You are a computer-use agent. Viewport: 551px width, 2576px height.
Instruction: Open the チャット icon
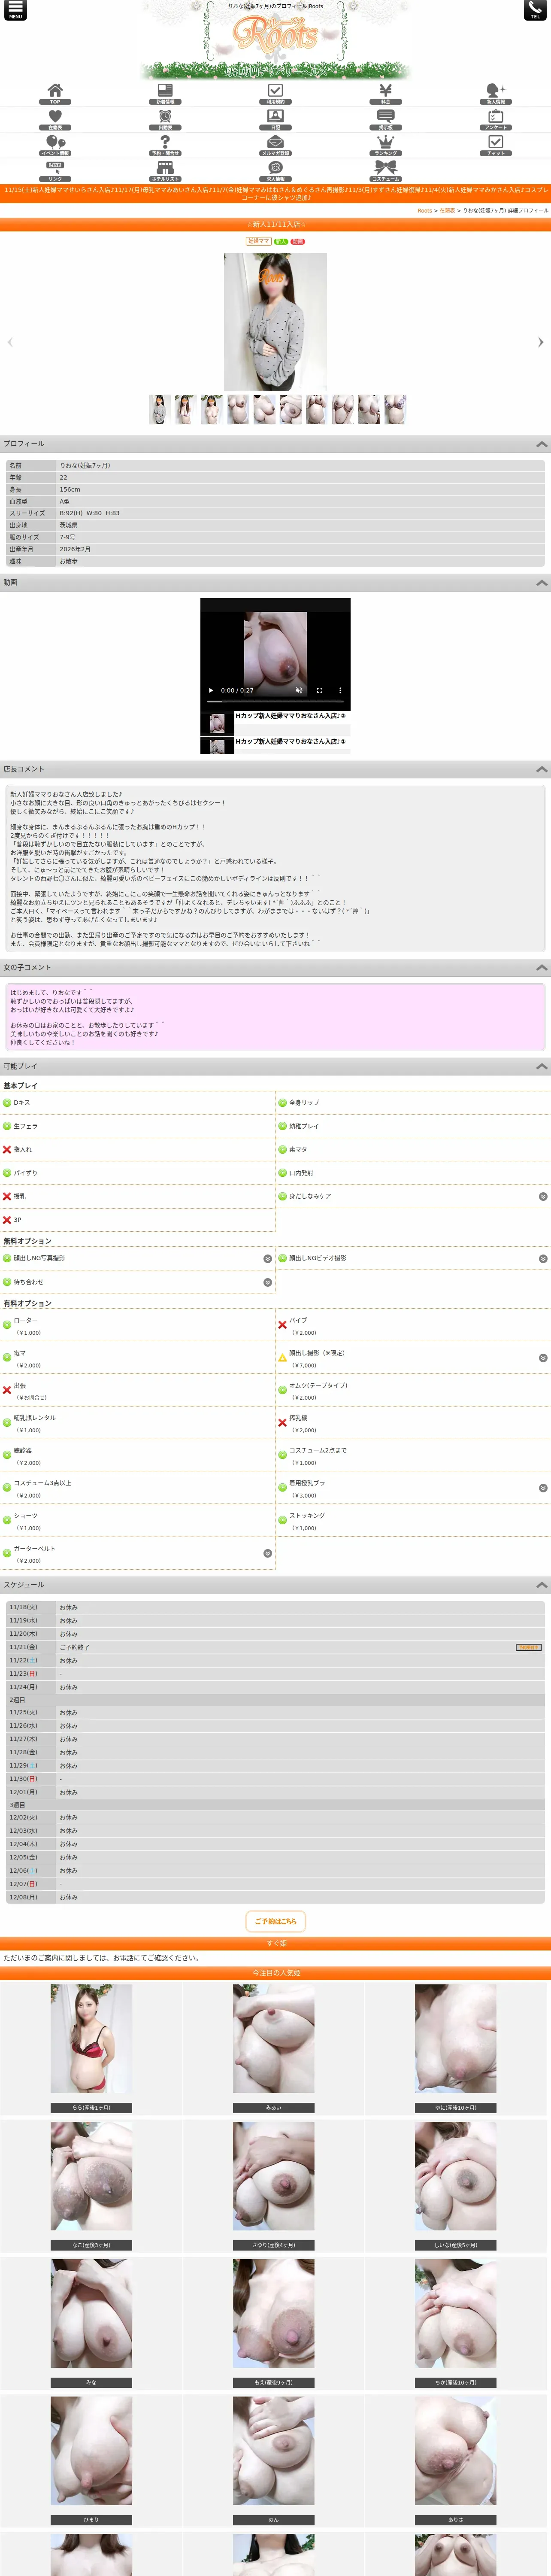(496, 146)
